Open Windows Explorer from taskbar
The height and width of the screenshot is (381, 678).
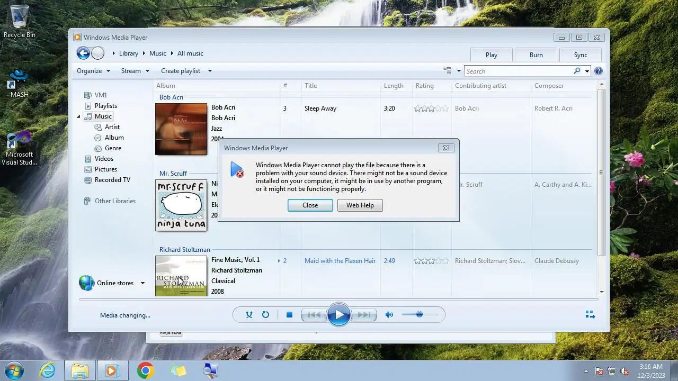pyautogui.click(x=80, y=370)
